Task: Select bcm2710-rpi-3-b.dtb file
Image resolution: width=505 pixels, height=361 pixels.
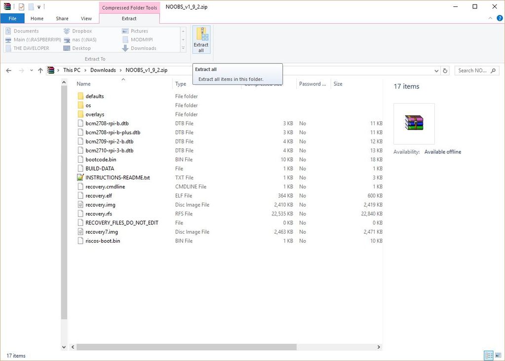Action: coord(106,150)
